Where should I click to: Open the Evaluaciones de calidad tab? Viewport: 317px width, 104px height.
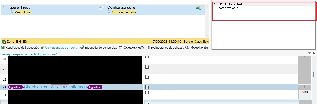[166, 48]
